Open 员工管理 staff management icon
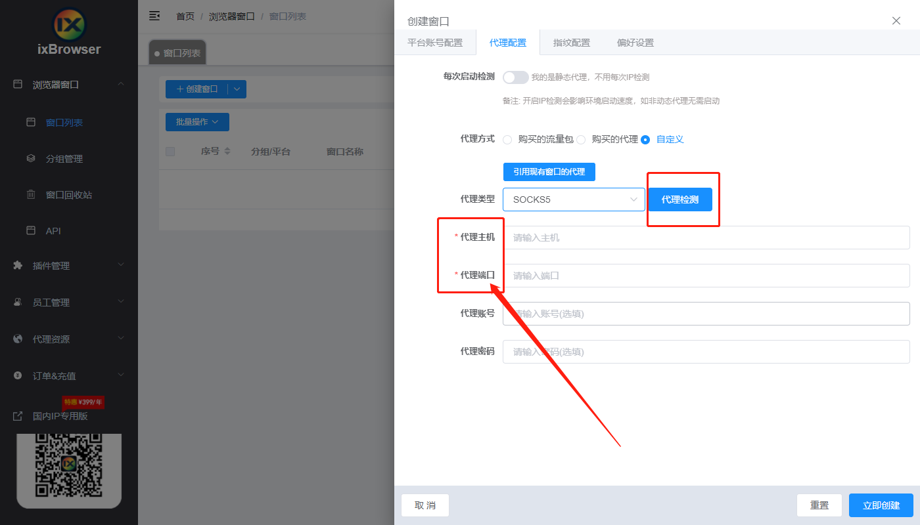 click(18, 302)
